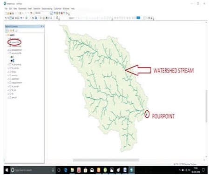Open Microsoft Edge from the taskbar

click(x=66, y=170)
